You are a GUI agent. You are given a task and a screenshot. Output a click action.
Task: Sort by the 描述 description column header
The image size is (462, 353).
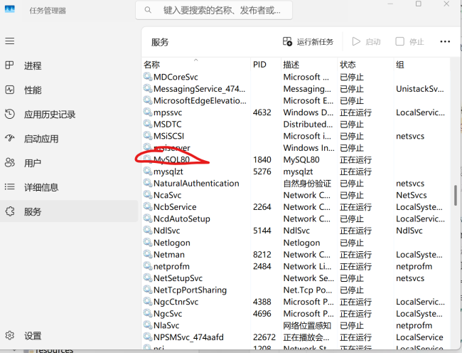tap(309, 64)
